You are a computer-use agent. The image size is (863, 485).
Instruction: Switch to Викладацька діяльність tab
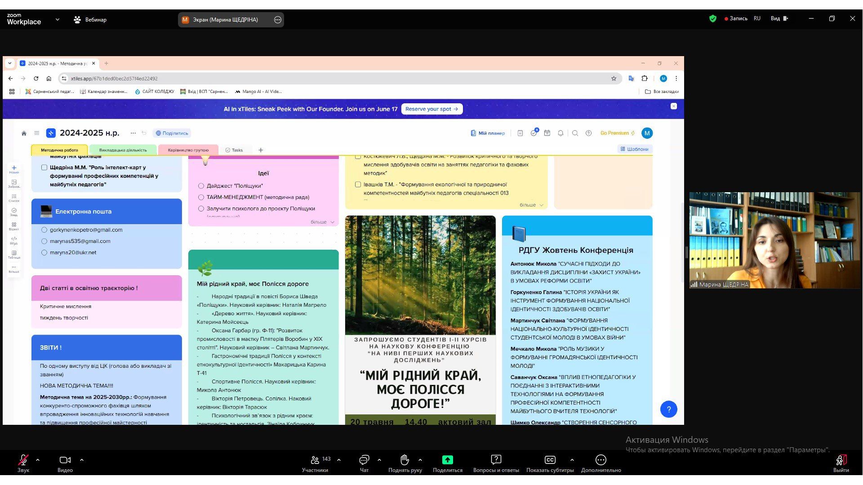point(123,150)
